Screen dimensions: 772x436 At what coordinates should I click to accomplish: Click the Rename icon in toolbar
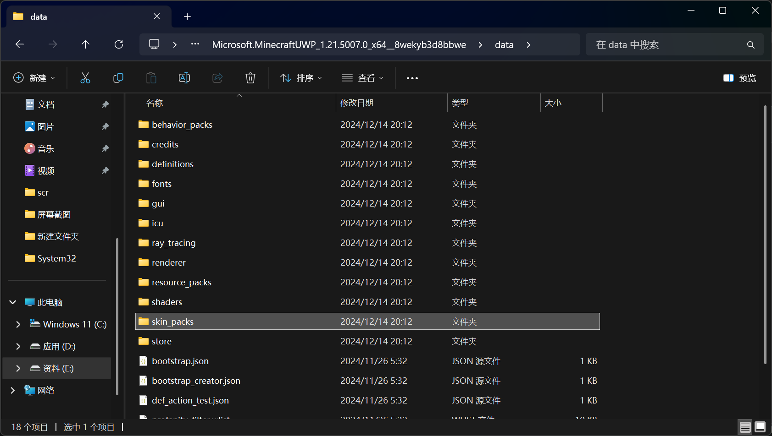[184, 78]
